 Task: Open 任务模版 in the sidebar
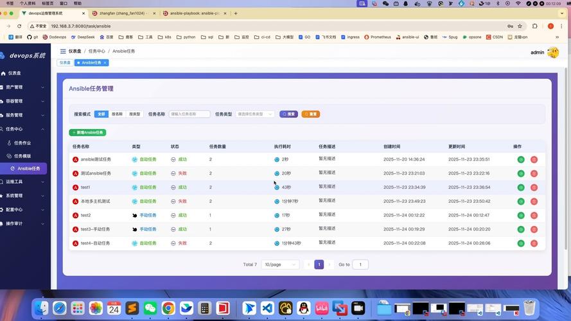tap(24, 156)
